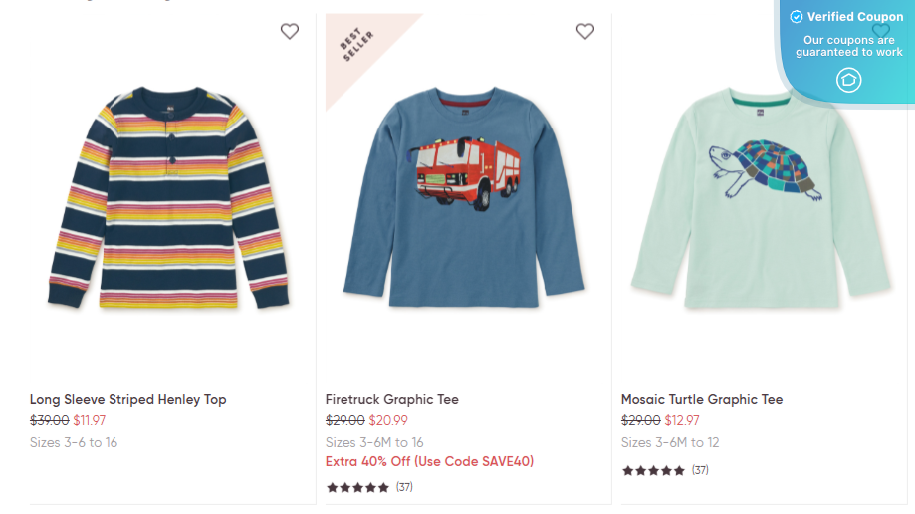Favorite the Long Sleeve Striped Henley Top

(x=290, y=32)
